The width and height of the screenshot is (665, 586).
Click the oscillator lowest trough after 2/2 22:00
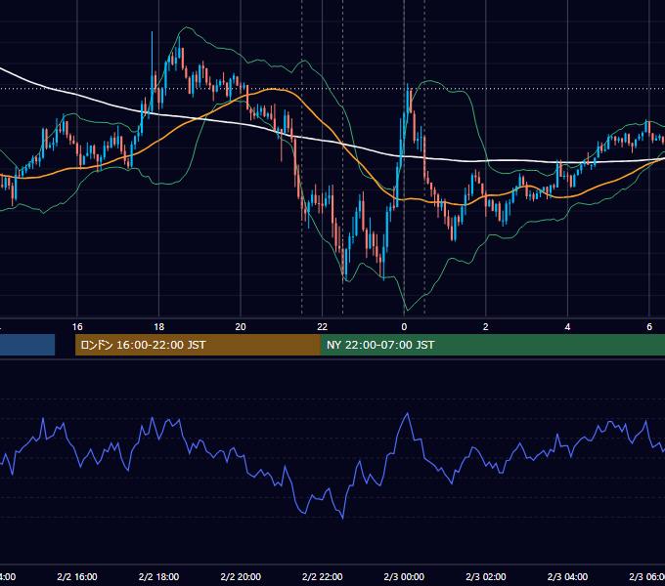342,518
